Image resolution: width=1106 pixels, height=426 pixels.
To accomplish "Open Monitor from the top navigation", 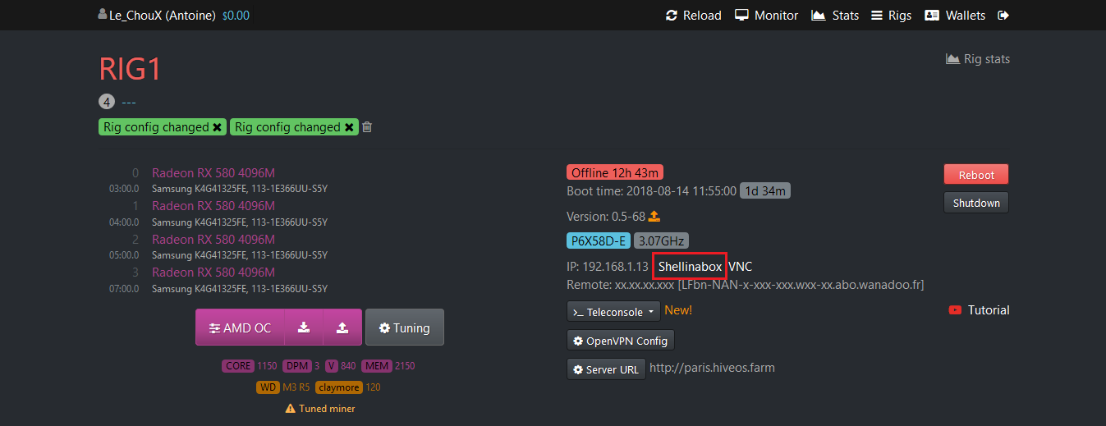I will coord(766,16).
